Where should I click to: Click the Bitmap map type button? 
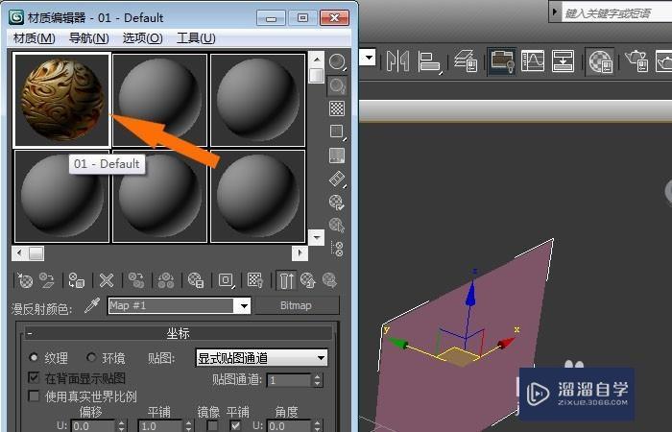tap(297, 305)
